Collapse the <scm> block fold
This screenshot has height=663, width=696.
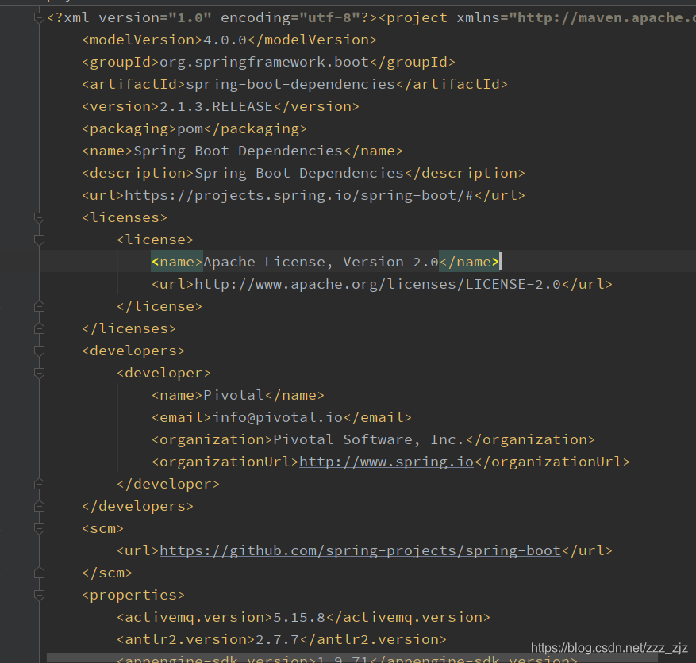(39, 528)
